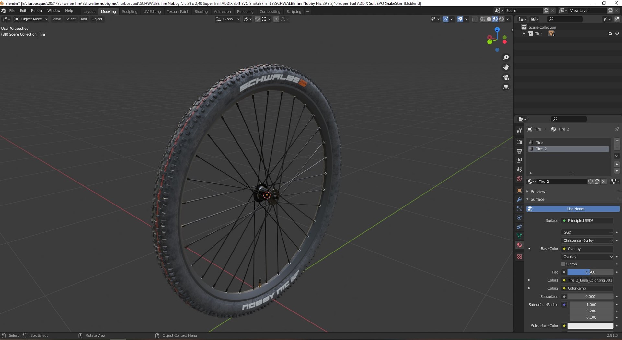Open the Christensen-Burley subsurface method dropdown
622x340 pixels.
tap(587, 240)
